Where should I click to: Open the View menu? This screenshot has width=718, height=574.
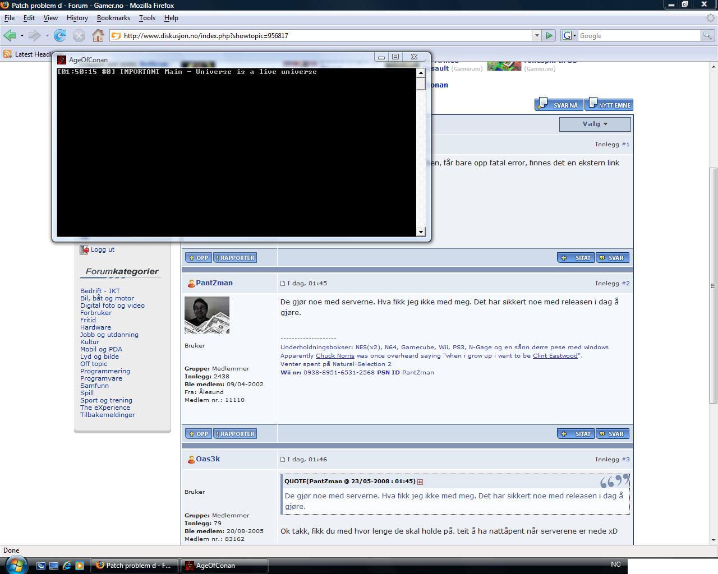pyautogui.click(x=50, y=18)
